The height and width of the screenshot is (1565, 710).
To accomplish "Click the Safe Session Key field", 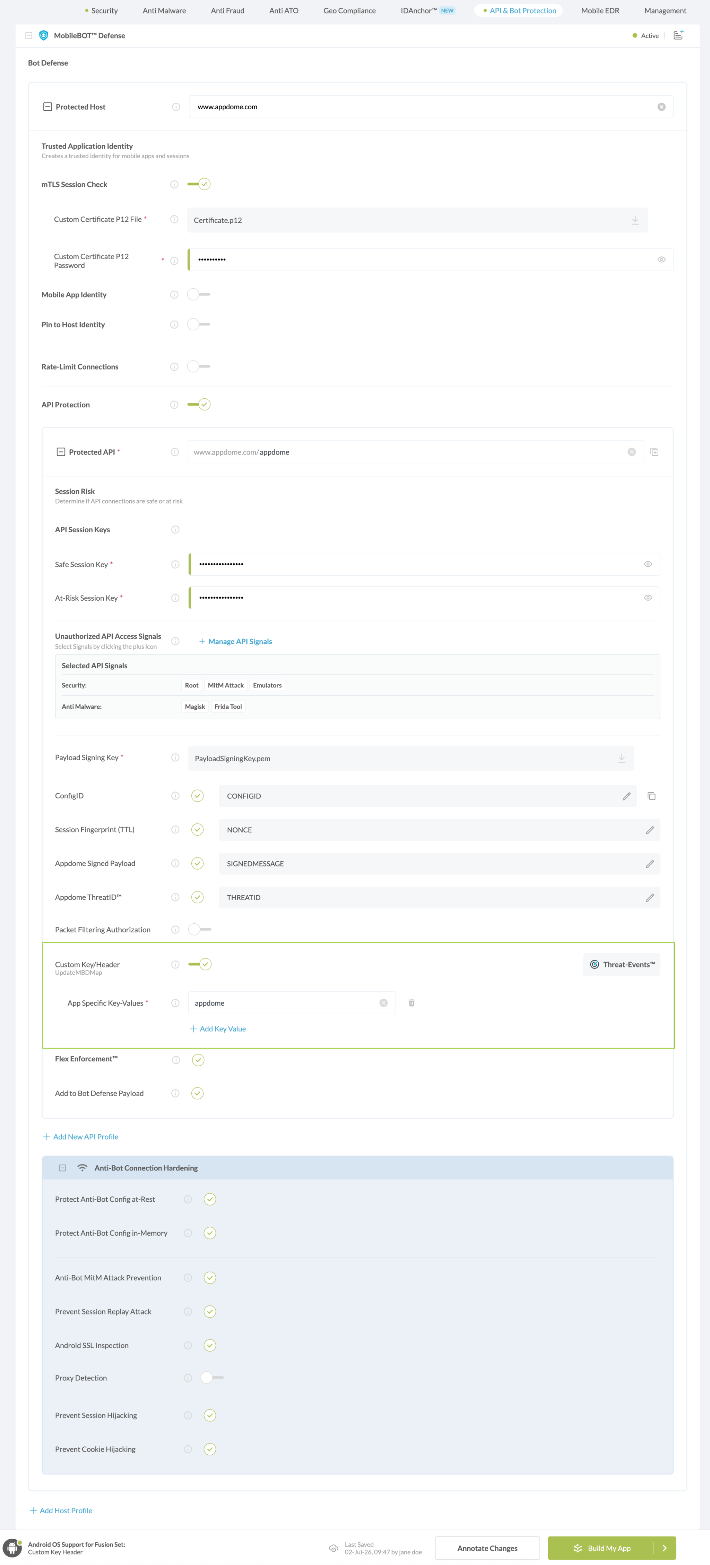I will pos(424,564).
